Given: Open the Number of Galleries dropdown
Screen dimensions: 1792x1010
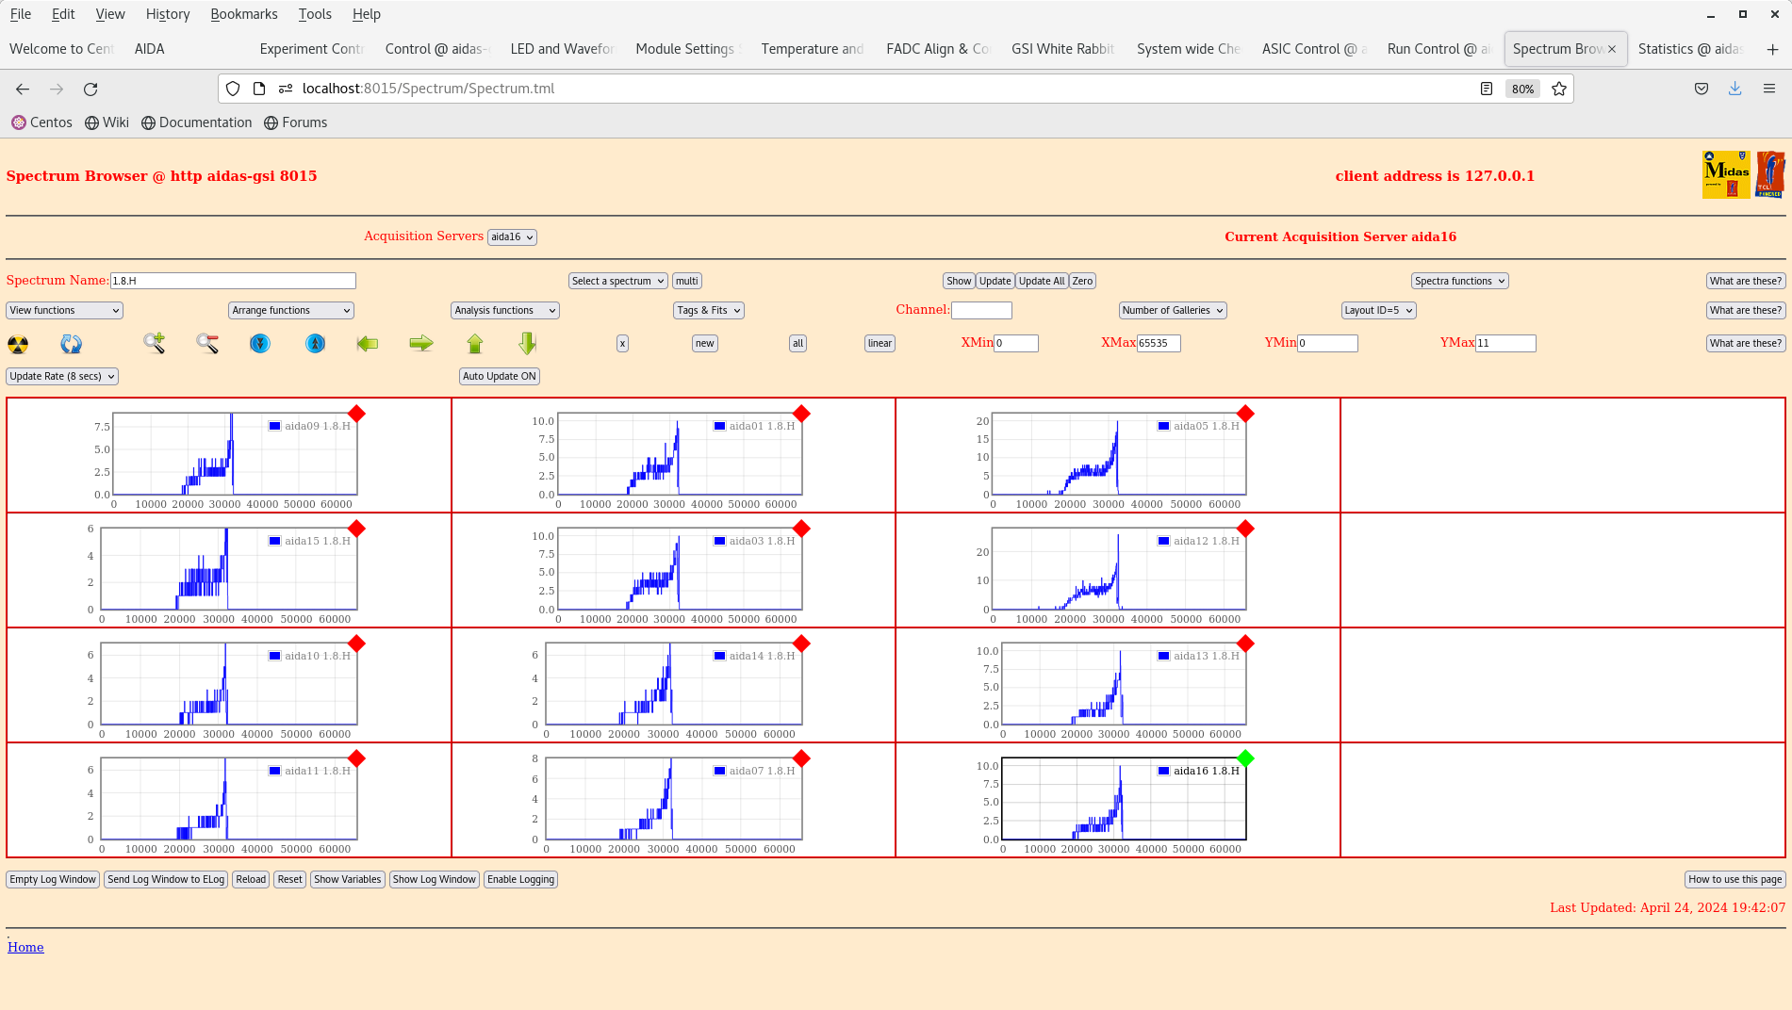Looking at the screenshot, I should tap(1173, 310).
